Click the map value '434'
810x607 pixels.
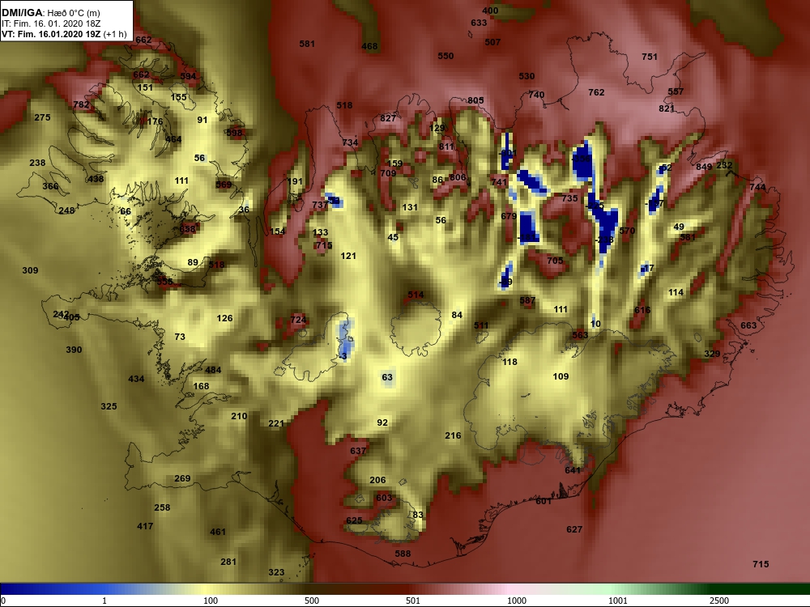tap(136, 380)
